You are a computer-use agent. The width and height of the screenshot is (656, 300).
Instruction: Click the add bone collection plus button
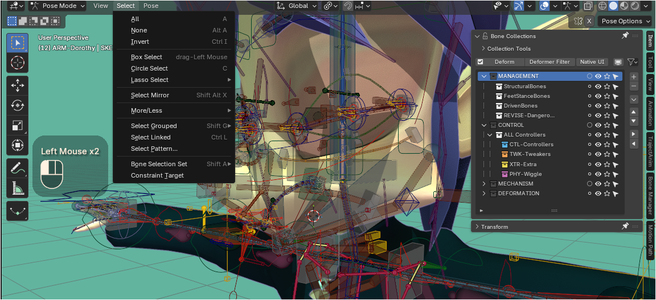(634, 77)
